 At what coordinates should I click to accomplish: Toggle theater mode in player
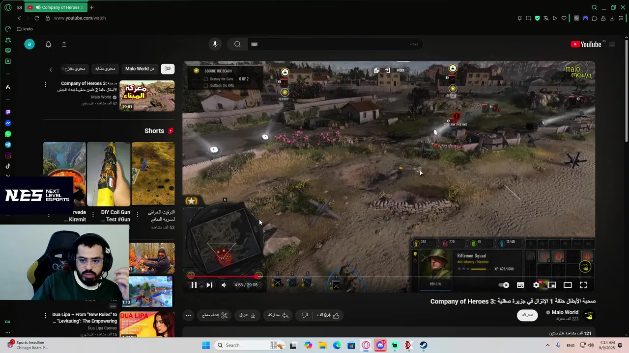[x=568, y=285]
